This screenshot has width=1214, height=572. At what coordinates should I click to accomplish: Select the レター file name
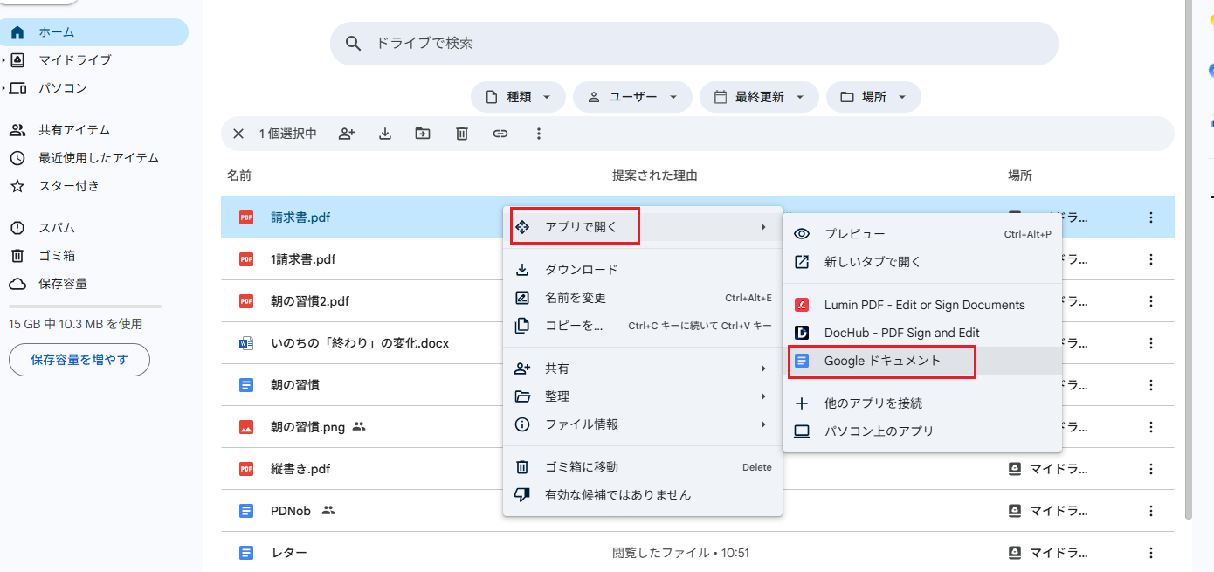coord(289,553)
